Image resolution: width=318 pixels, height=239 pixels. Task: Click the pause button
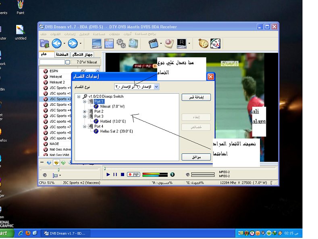[115, 174]
